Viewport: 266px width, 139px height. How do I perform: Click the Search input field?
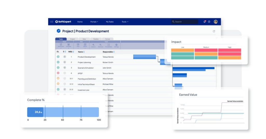[x=185, y=22]
